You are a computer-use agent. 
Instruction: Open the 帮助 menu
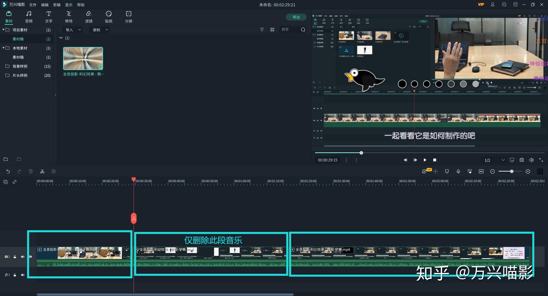click(x=81, y=5)
